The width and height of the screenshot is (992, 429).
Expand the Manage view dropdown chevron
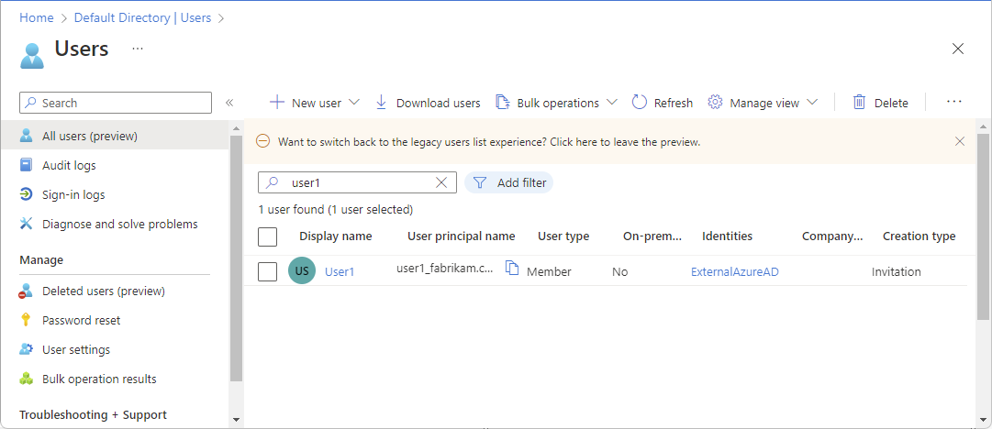[812, 103]
